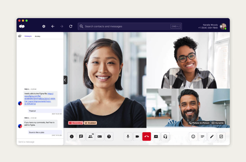
Task: Open headphones audio settings
Action: pos(165,136)
